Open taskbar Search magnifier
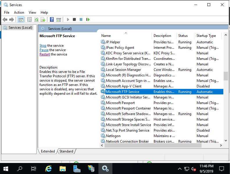Screen dimensions: 230x174 [x=19, y=169]
